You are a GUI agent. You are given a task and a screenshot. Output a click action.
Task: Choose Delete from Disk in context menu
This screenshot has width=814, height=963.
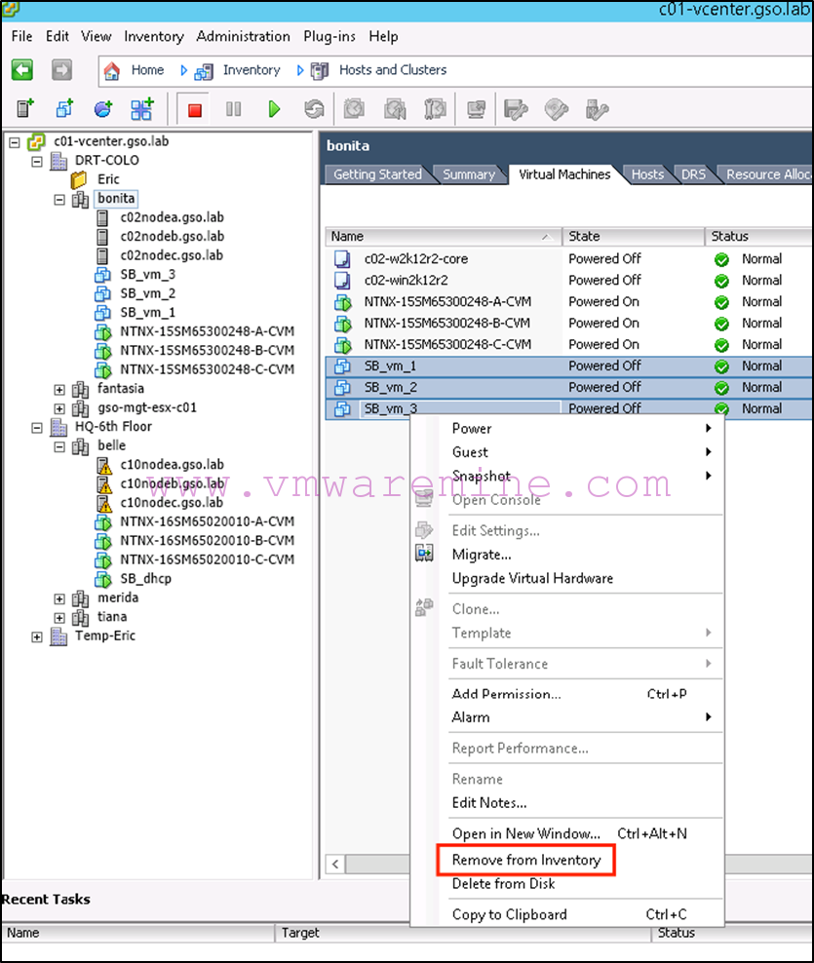[503, 883]
